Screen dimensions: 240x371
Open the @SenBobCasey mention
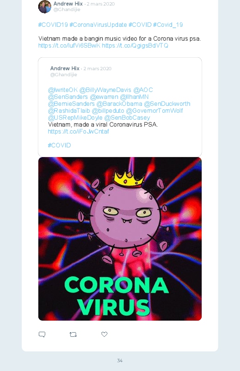pyautogui.click(x=127, y=118)
